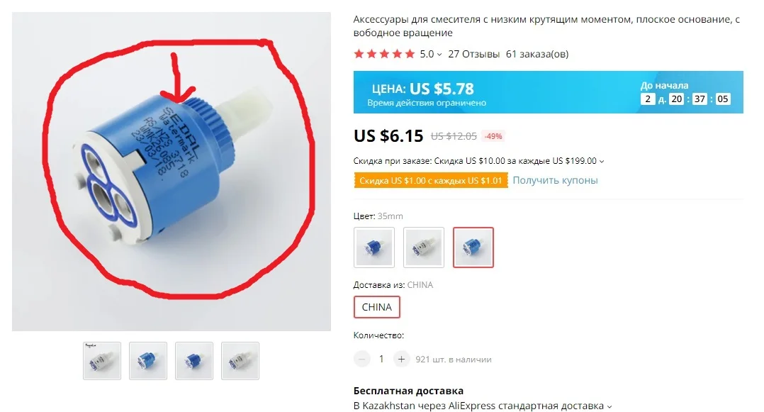This screenshot has width=764, height=412.
Task: Expand the 5.0 rating dropdown chevron
Action: [x=439, y=55]
